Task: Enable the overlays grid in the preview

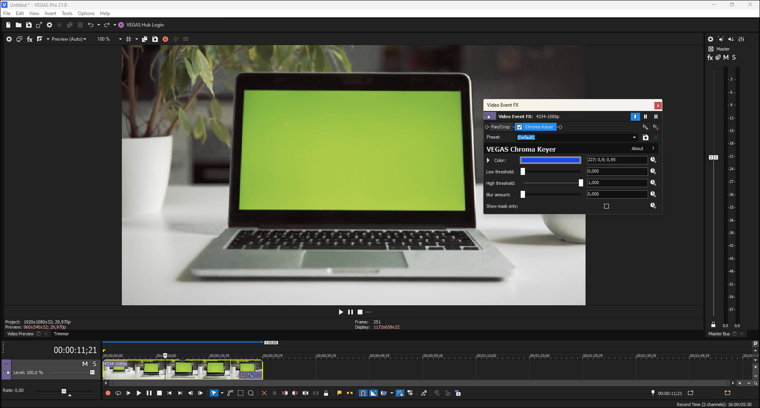Action: (x=128, y=39)
